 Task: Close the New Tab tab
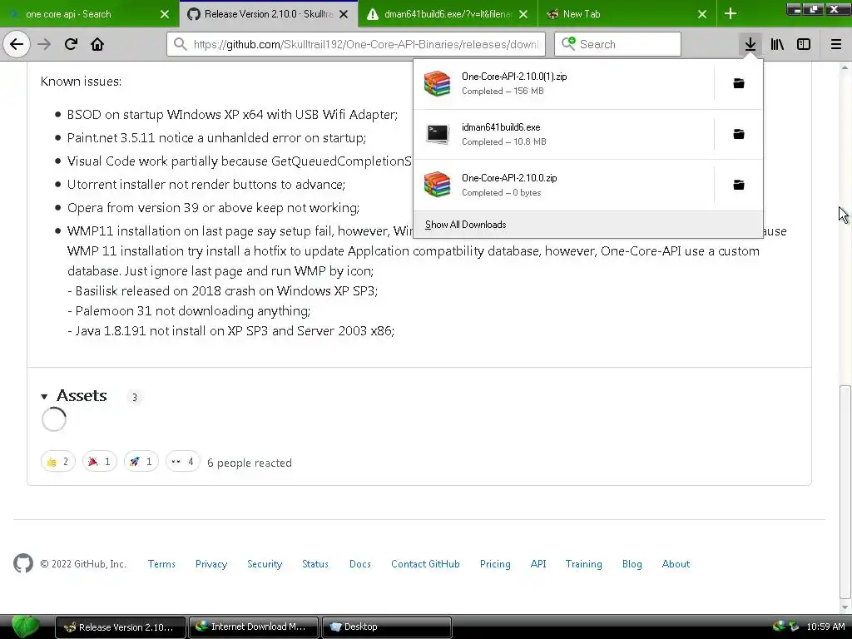click(702, 14)
